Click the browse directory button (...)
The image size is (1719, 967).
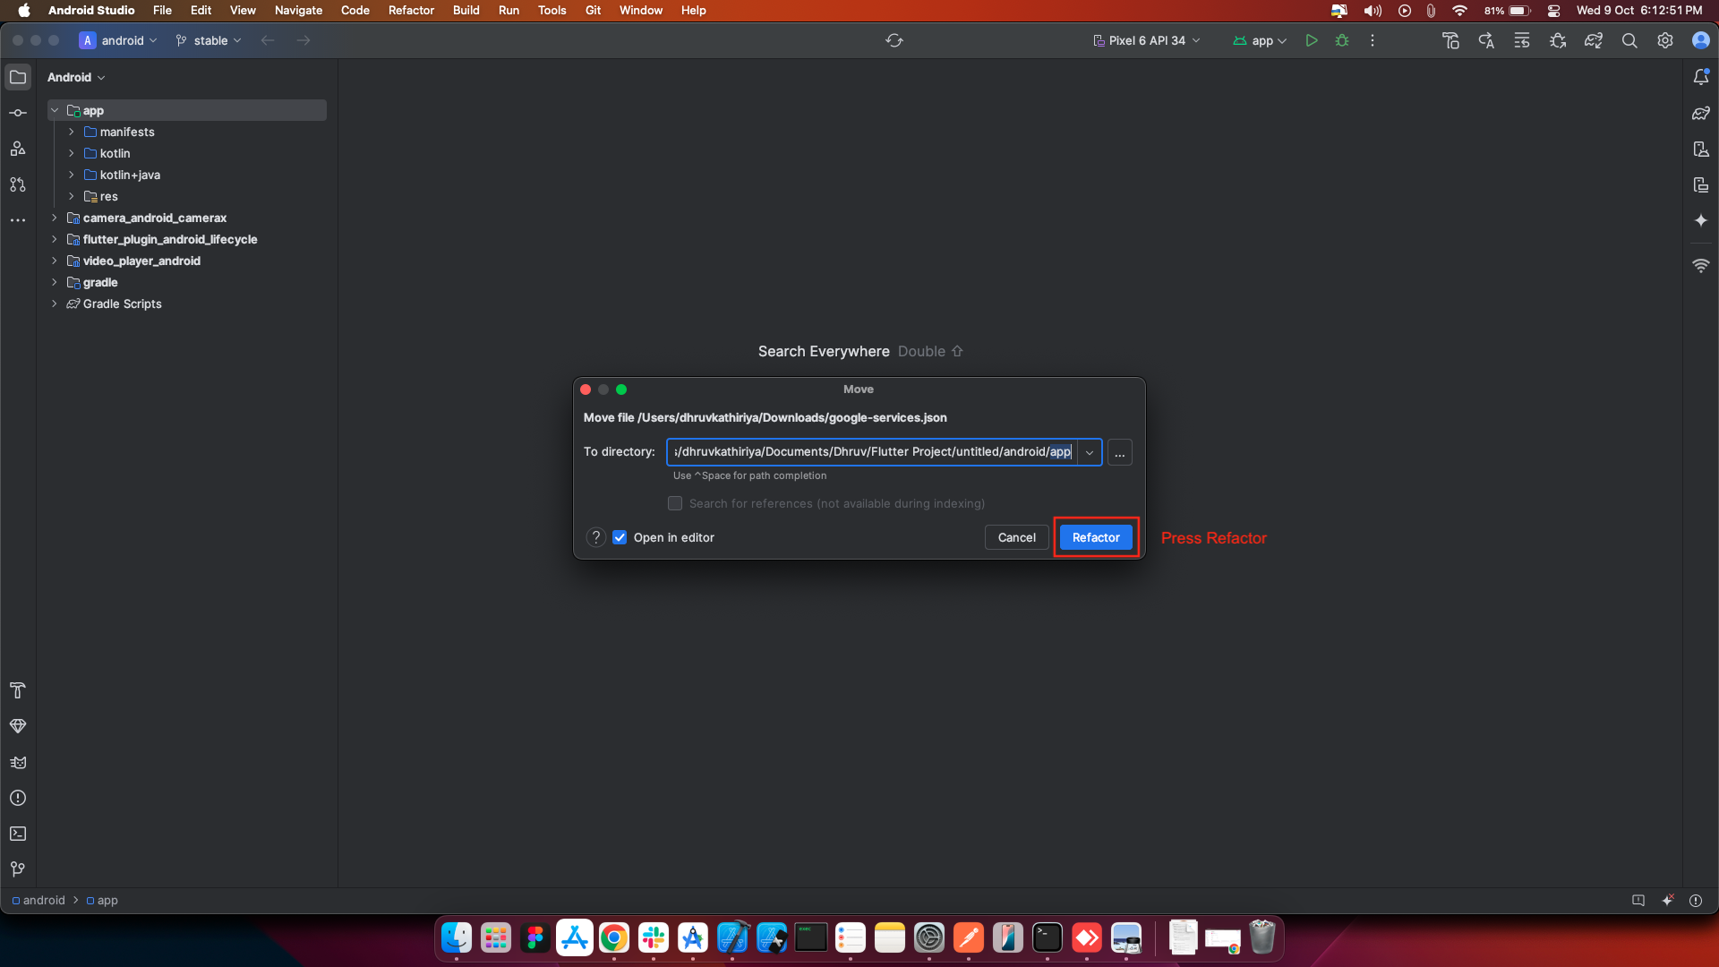[x=1119, y=452]
